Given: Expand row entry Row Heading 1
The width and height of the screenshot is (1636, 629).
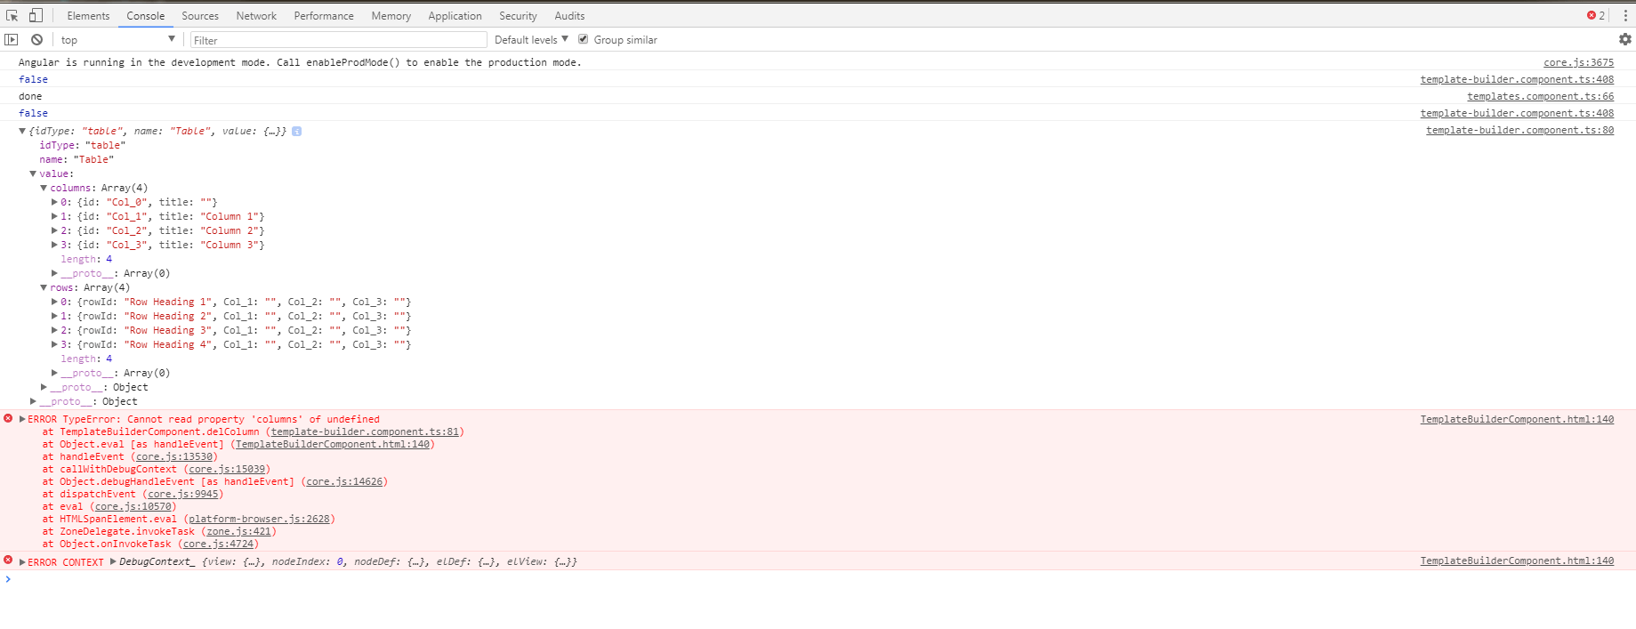Looking at the screenshot, I should tap(54, 302).
